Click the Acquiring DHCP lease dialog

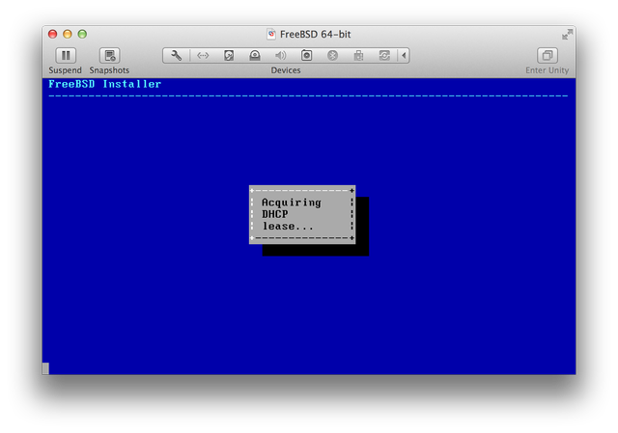tap(302, 214)
